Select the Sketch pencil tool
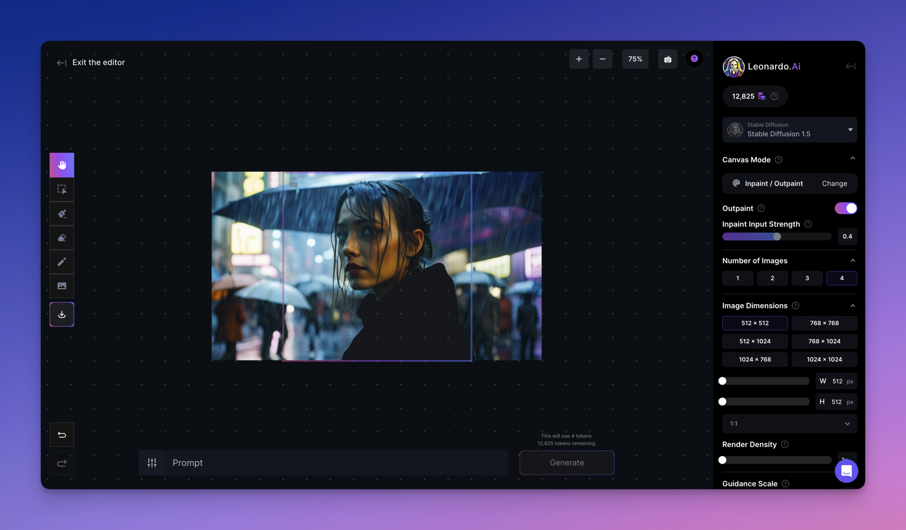Screen dimensions: 906x530 [x=62, y=262]
